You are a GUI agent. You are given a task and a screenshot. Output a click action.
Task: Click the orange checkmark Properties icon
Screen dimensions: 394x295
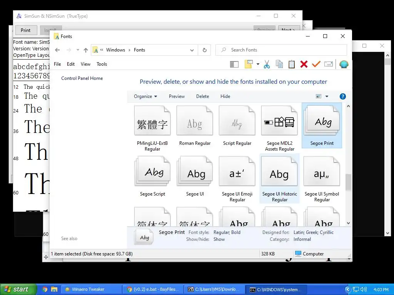coord(316,64)
